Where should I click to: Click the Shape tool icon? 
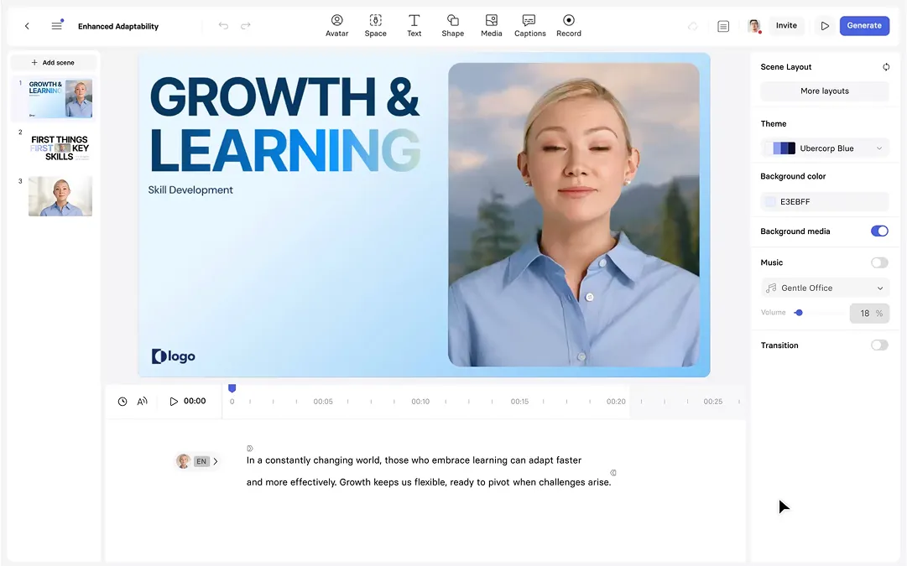(452, 25)
